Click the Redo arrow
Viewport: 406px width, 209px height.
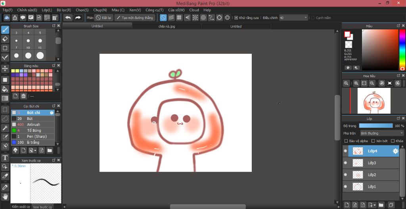coord(78,17)
